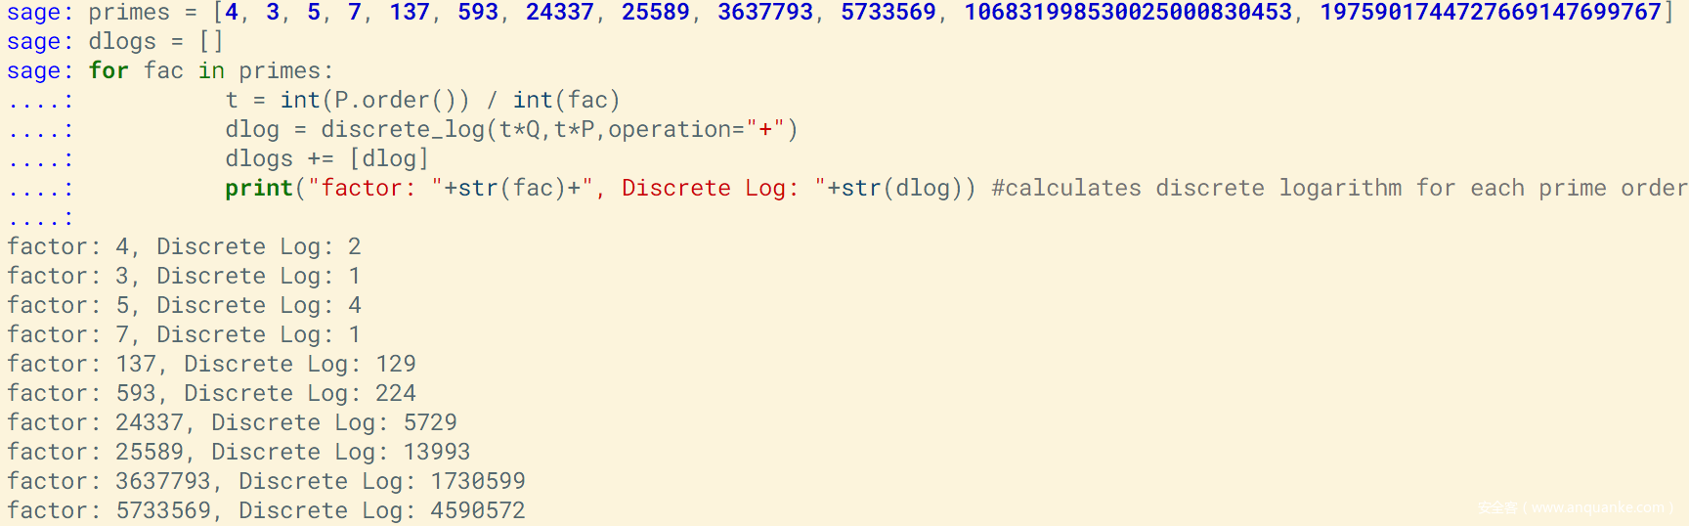The width and height of the screenshot is (1689, 526).
Task: Click the green 'print' keyword
Action: [259, 189]
